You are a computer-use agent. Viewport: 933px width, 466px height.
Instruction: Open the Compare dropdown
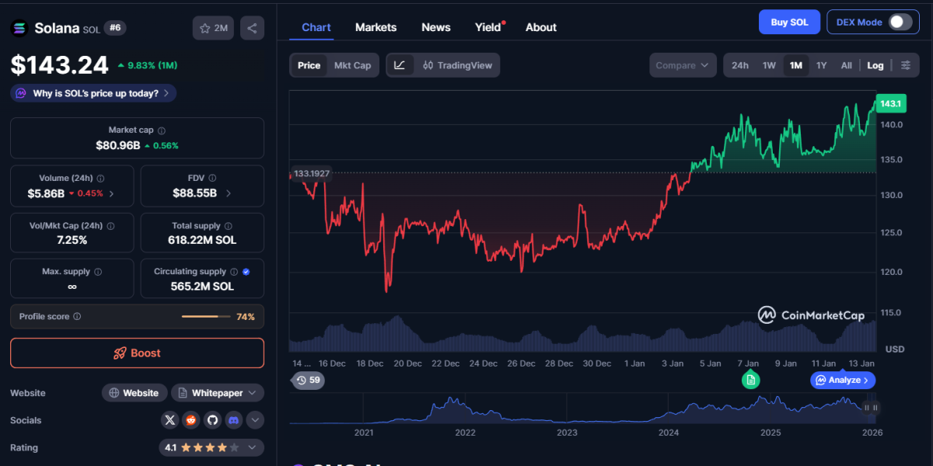click(x=683, y=65)
